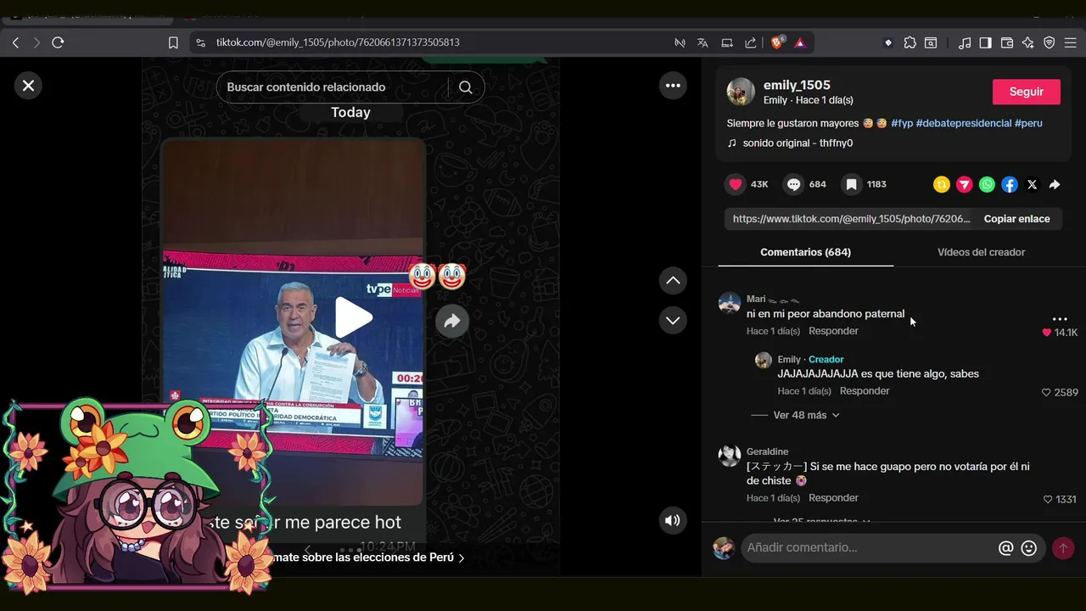Click the forward share arrow beside the video

(x=452, y=321)
